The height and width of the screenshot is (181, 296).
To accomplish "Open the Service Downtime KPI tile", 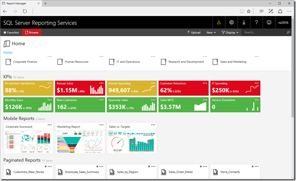I will point(235,105).
